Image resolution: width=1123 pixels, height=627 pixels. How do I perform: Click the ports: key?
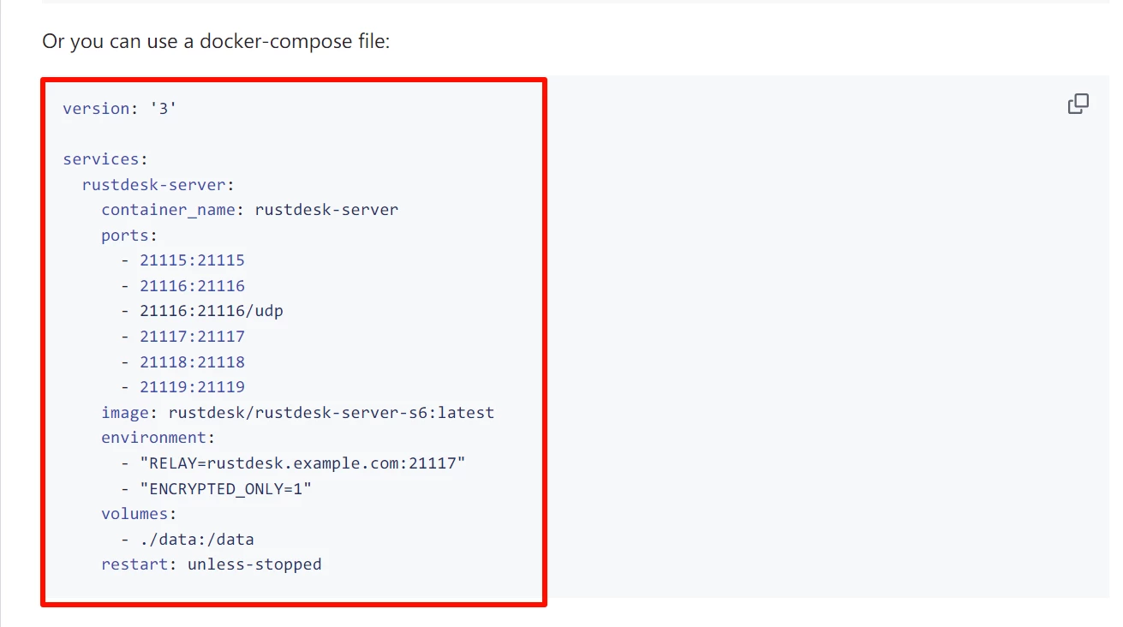tap(129, 235)
